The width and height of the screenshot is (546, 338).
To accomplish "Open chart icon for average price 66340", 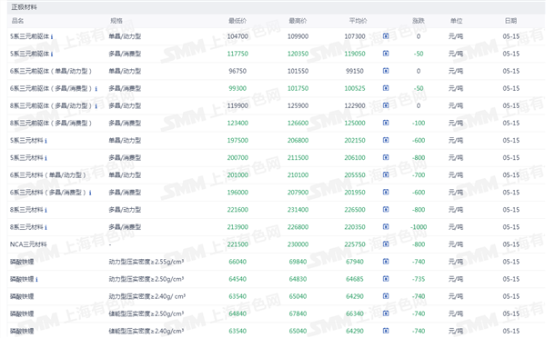I will (x=386, y=313).
